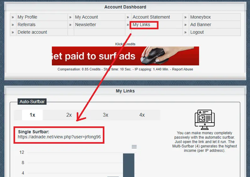Select the 1x surfbar tab
This screenshot has width=250, height=177.
32,115
